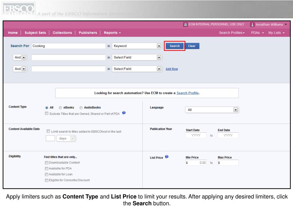293x220 pixels.
Task: Check the Available for Loan checkbox
Action: pos(47,174)
